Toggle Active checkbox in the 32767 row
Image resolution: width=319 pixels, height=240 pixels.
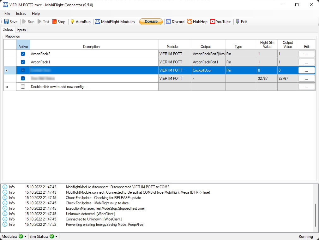[x=23, y=79]
